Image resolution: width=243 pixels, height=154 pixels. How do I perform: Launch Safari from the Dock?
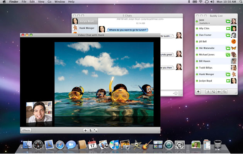coord(59,145)
